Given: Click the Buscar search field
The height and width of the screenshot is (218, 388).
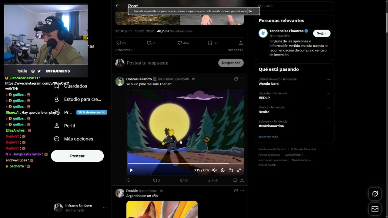Looking at the screenshot, I should (x=294, y=6).
